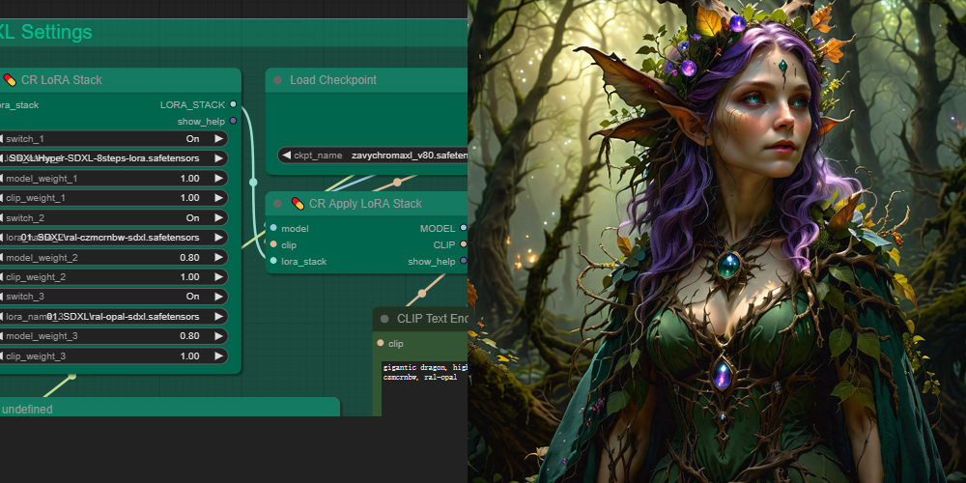
Task: Click the Load Checkpoint node title
Action: tap(333, 80)
